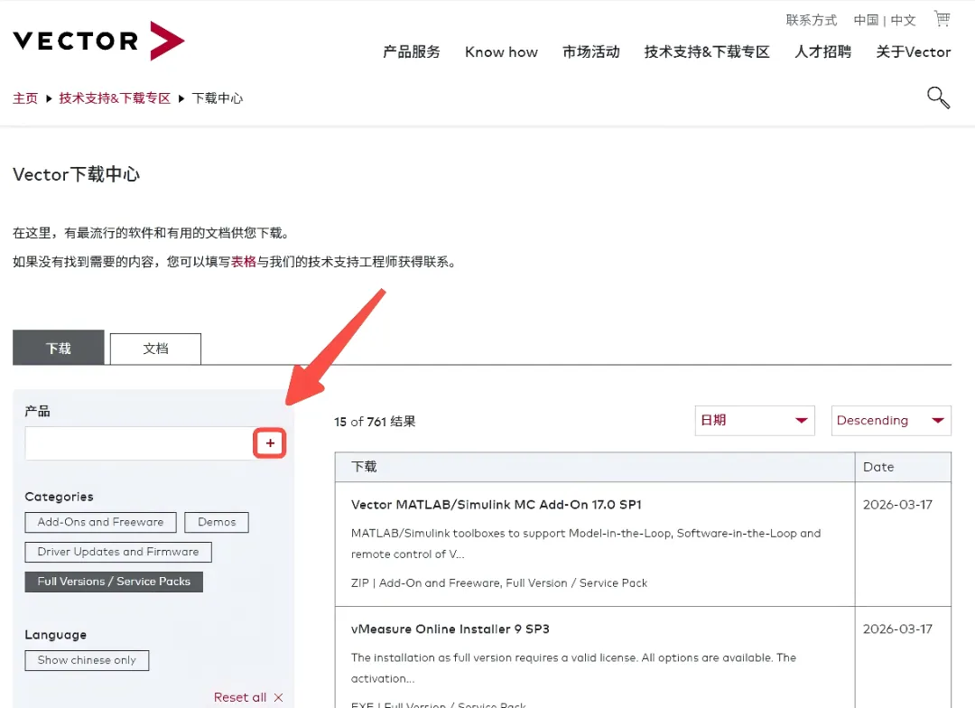Switch to the 下载 tab
Screen dimensions: 975x708
pyautogui.click(x=59, y=348)
